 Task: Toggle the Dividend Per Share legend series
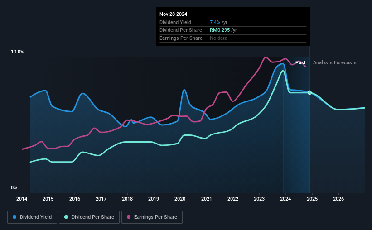[89, 217]
